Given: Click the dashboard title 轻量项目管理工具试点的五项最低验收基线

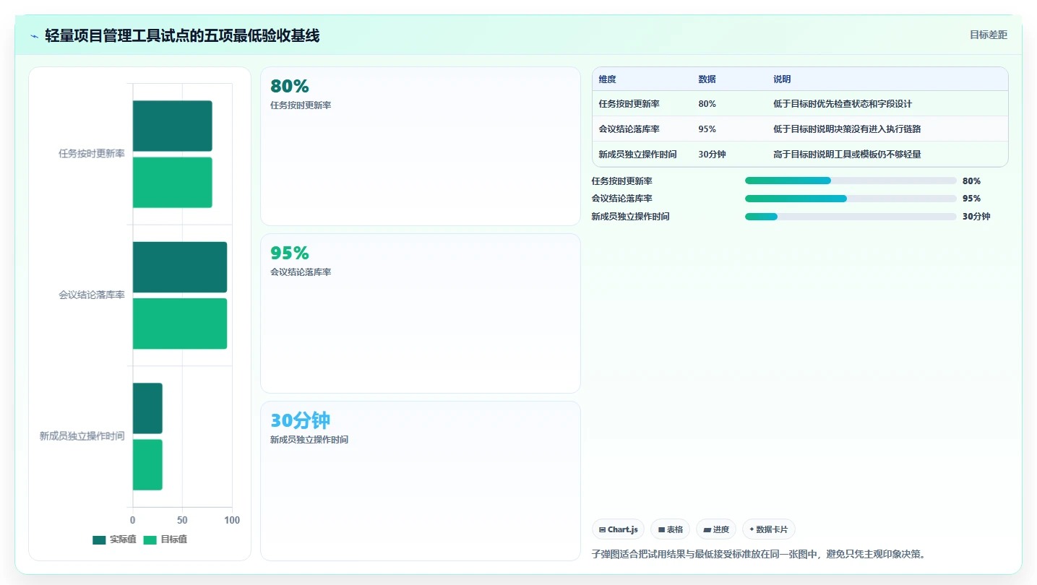Looking at the screenshot, I should tap(182, 35).
